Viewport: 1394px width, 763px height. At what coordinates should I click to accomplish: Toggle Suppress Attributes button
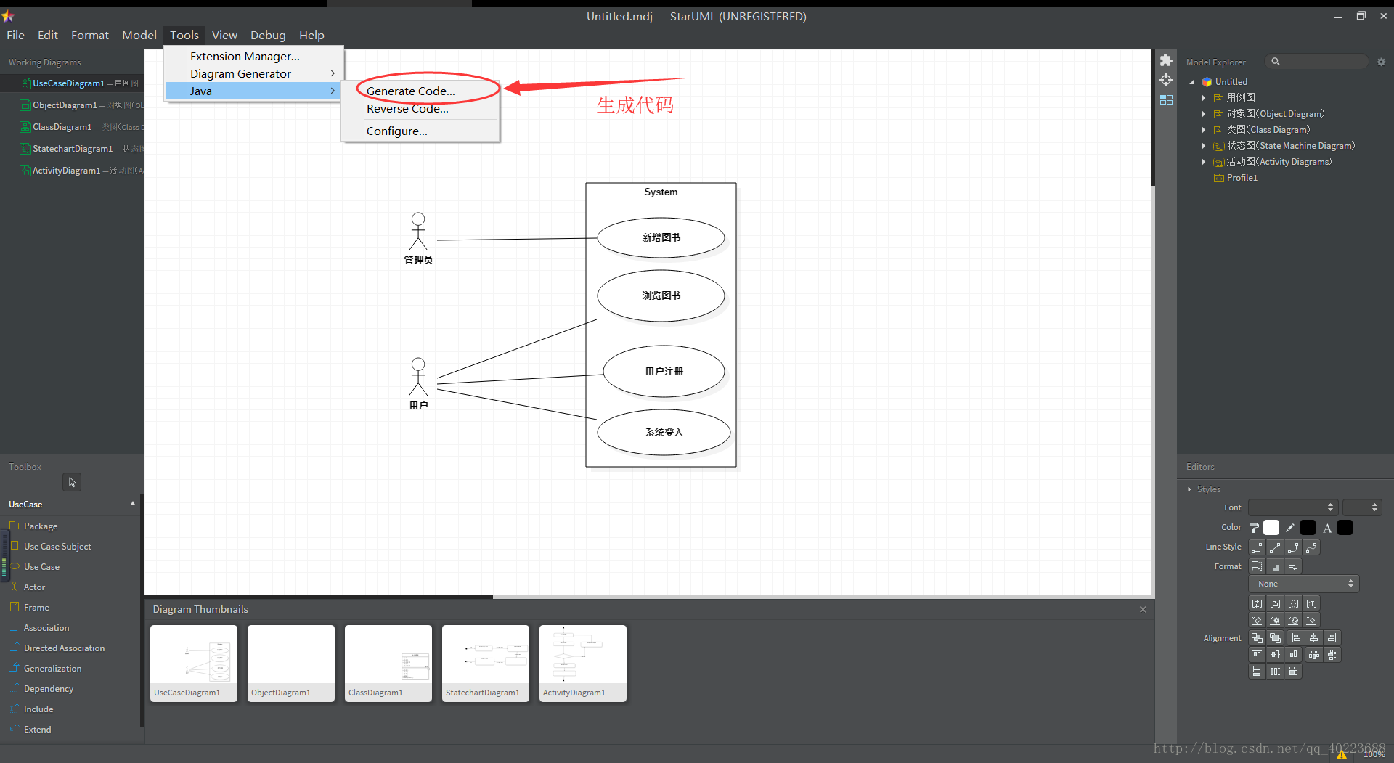[x=1257, y=620]
